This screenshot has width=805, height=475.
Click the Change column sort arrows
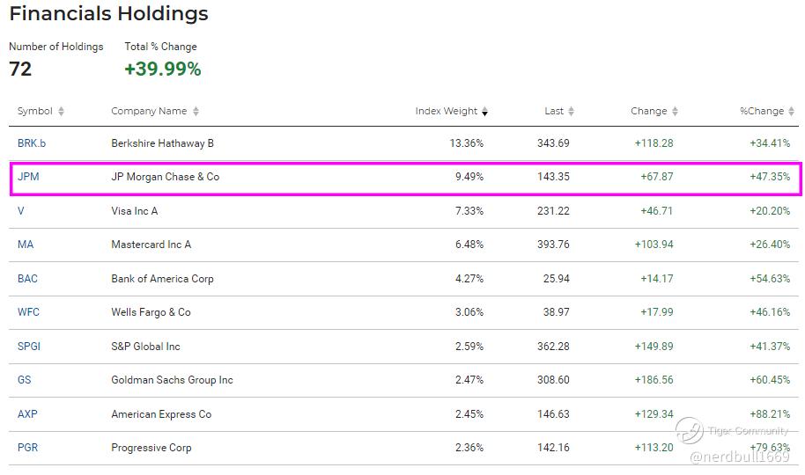point(675,112)
